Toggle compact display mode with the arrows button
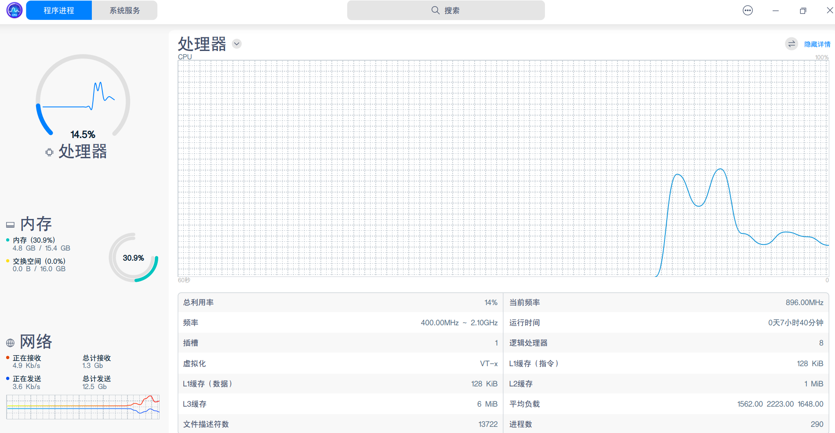Viewport: 835px width, 433px height. (x=791, y=44)
